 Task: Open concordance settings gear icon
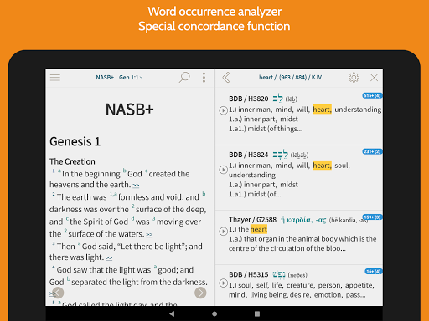[354, 78]
